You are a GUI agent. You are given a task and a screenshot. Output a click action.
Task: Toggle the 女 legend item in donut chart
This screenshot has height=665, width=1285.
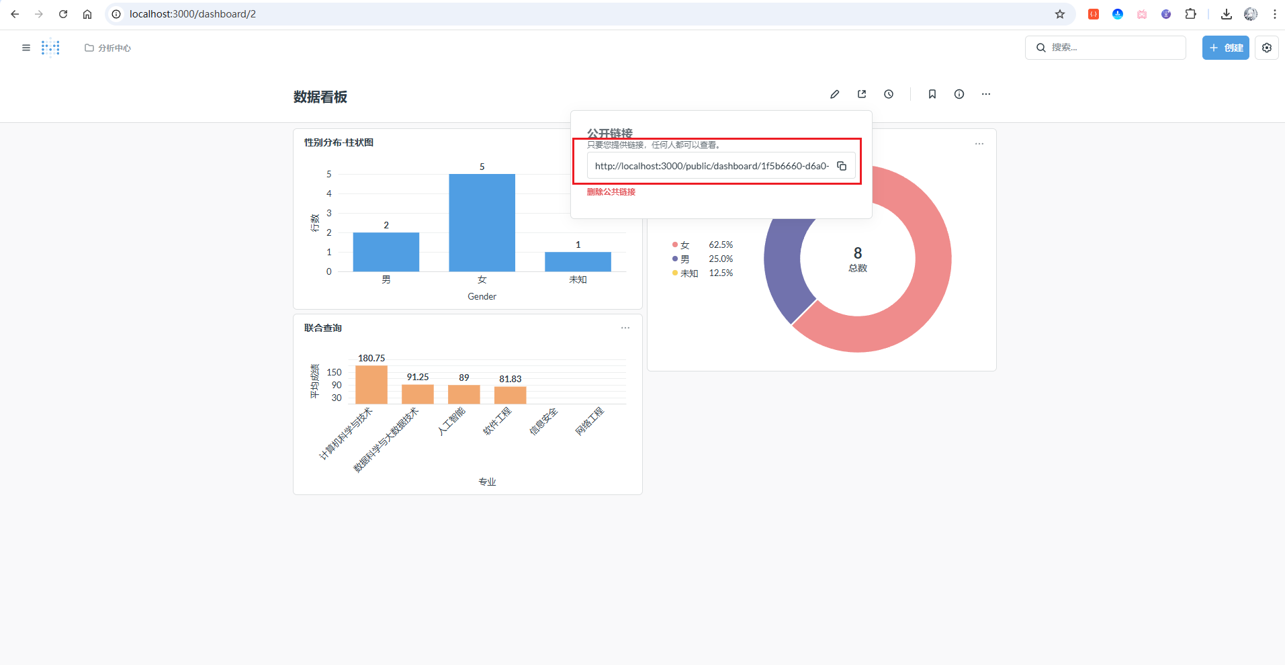pyautogui.click(x=684, y=245)
